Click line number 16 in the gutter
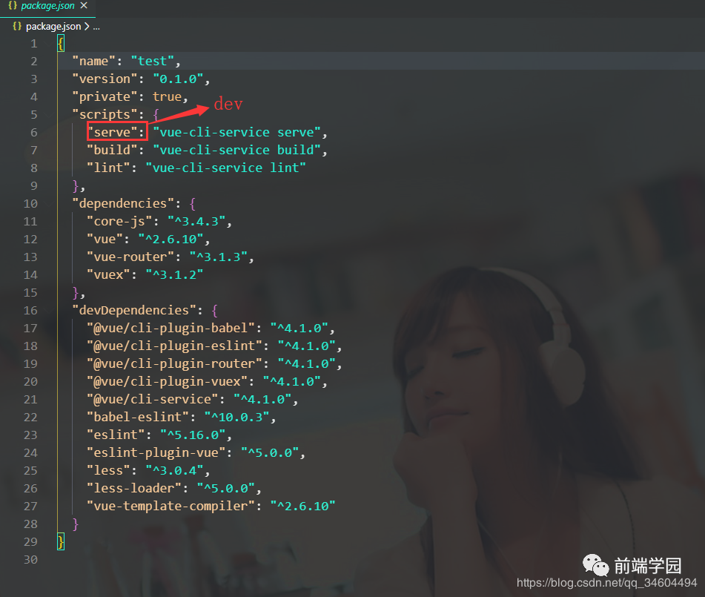 30,310
